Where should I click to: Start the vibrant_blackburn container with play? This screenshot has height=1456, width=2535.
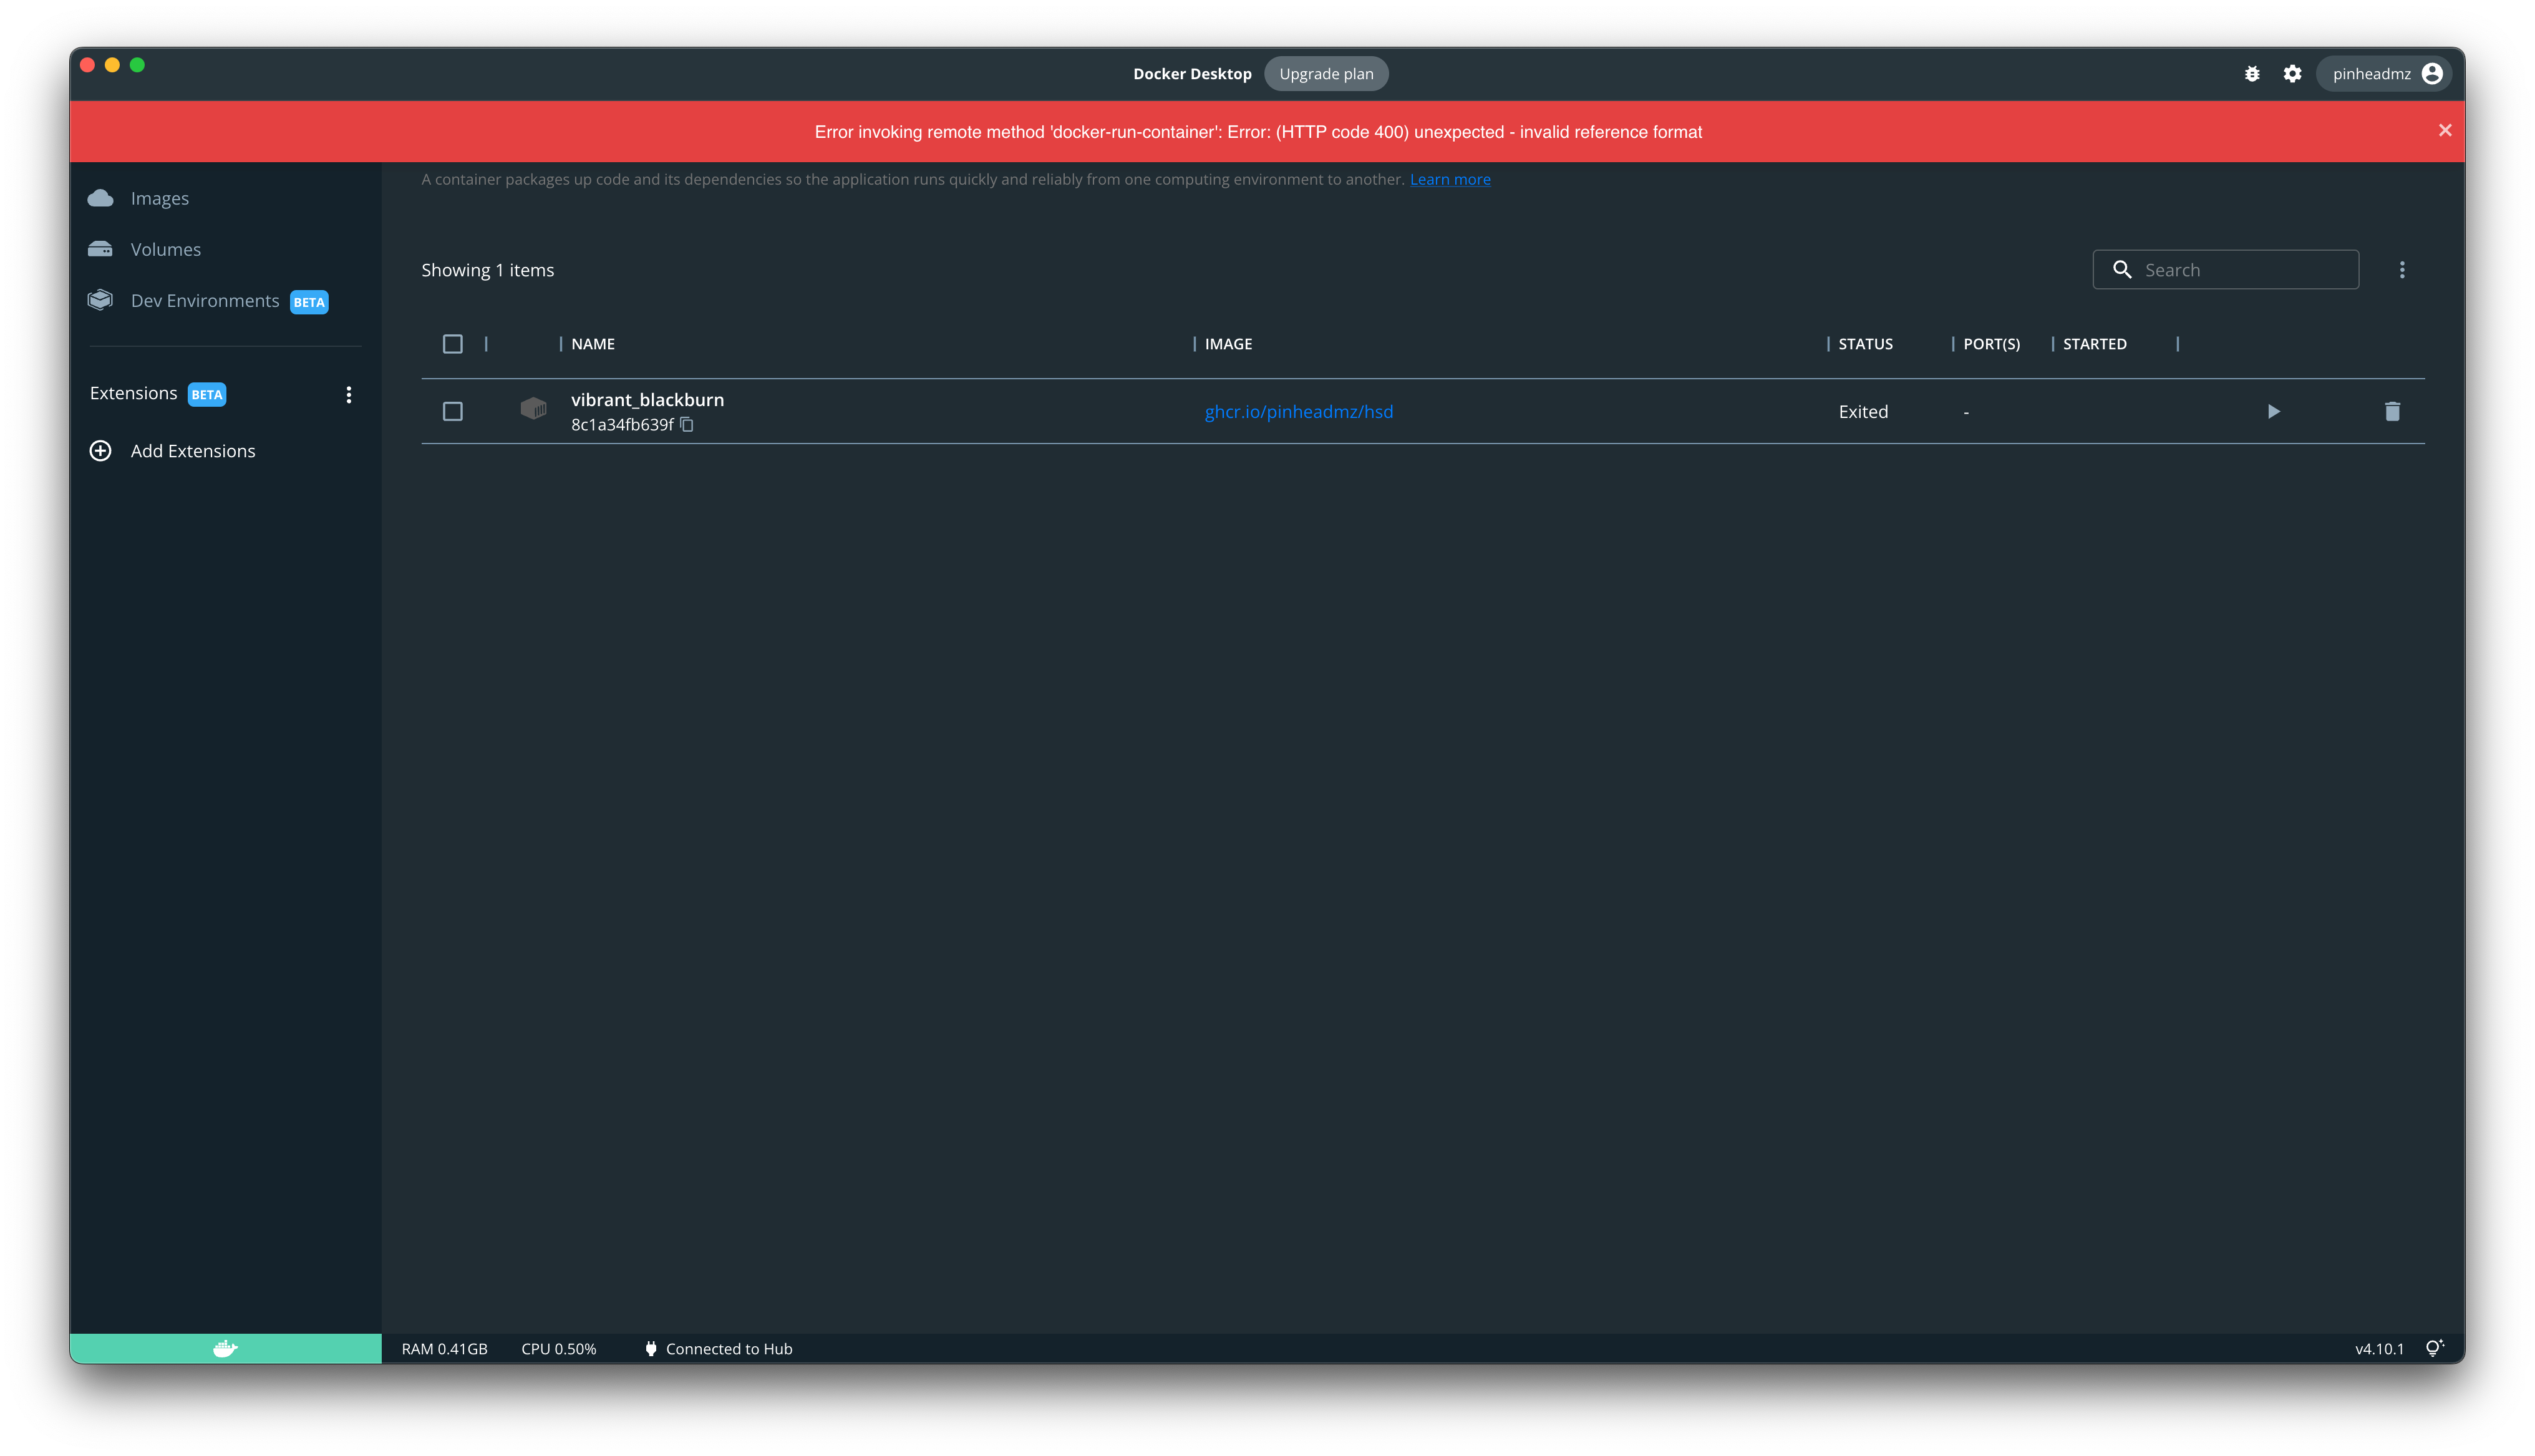[2273, 411]
